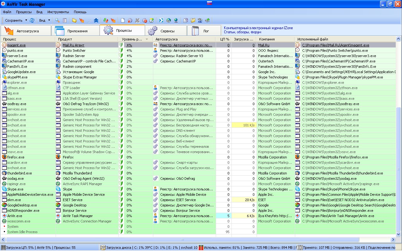Click the Skype icon beside Skype.exe
Viewport: 402px width, 251px height.
click(x=4, y=189)
